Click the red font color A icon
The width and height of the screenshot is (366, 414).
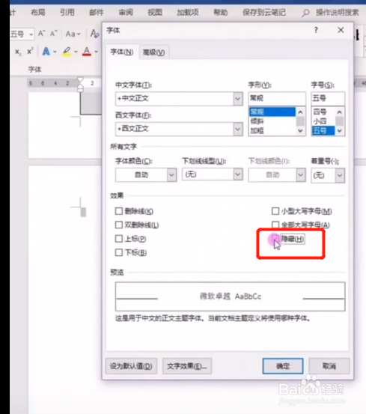(x=87, y=51)
